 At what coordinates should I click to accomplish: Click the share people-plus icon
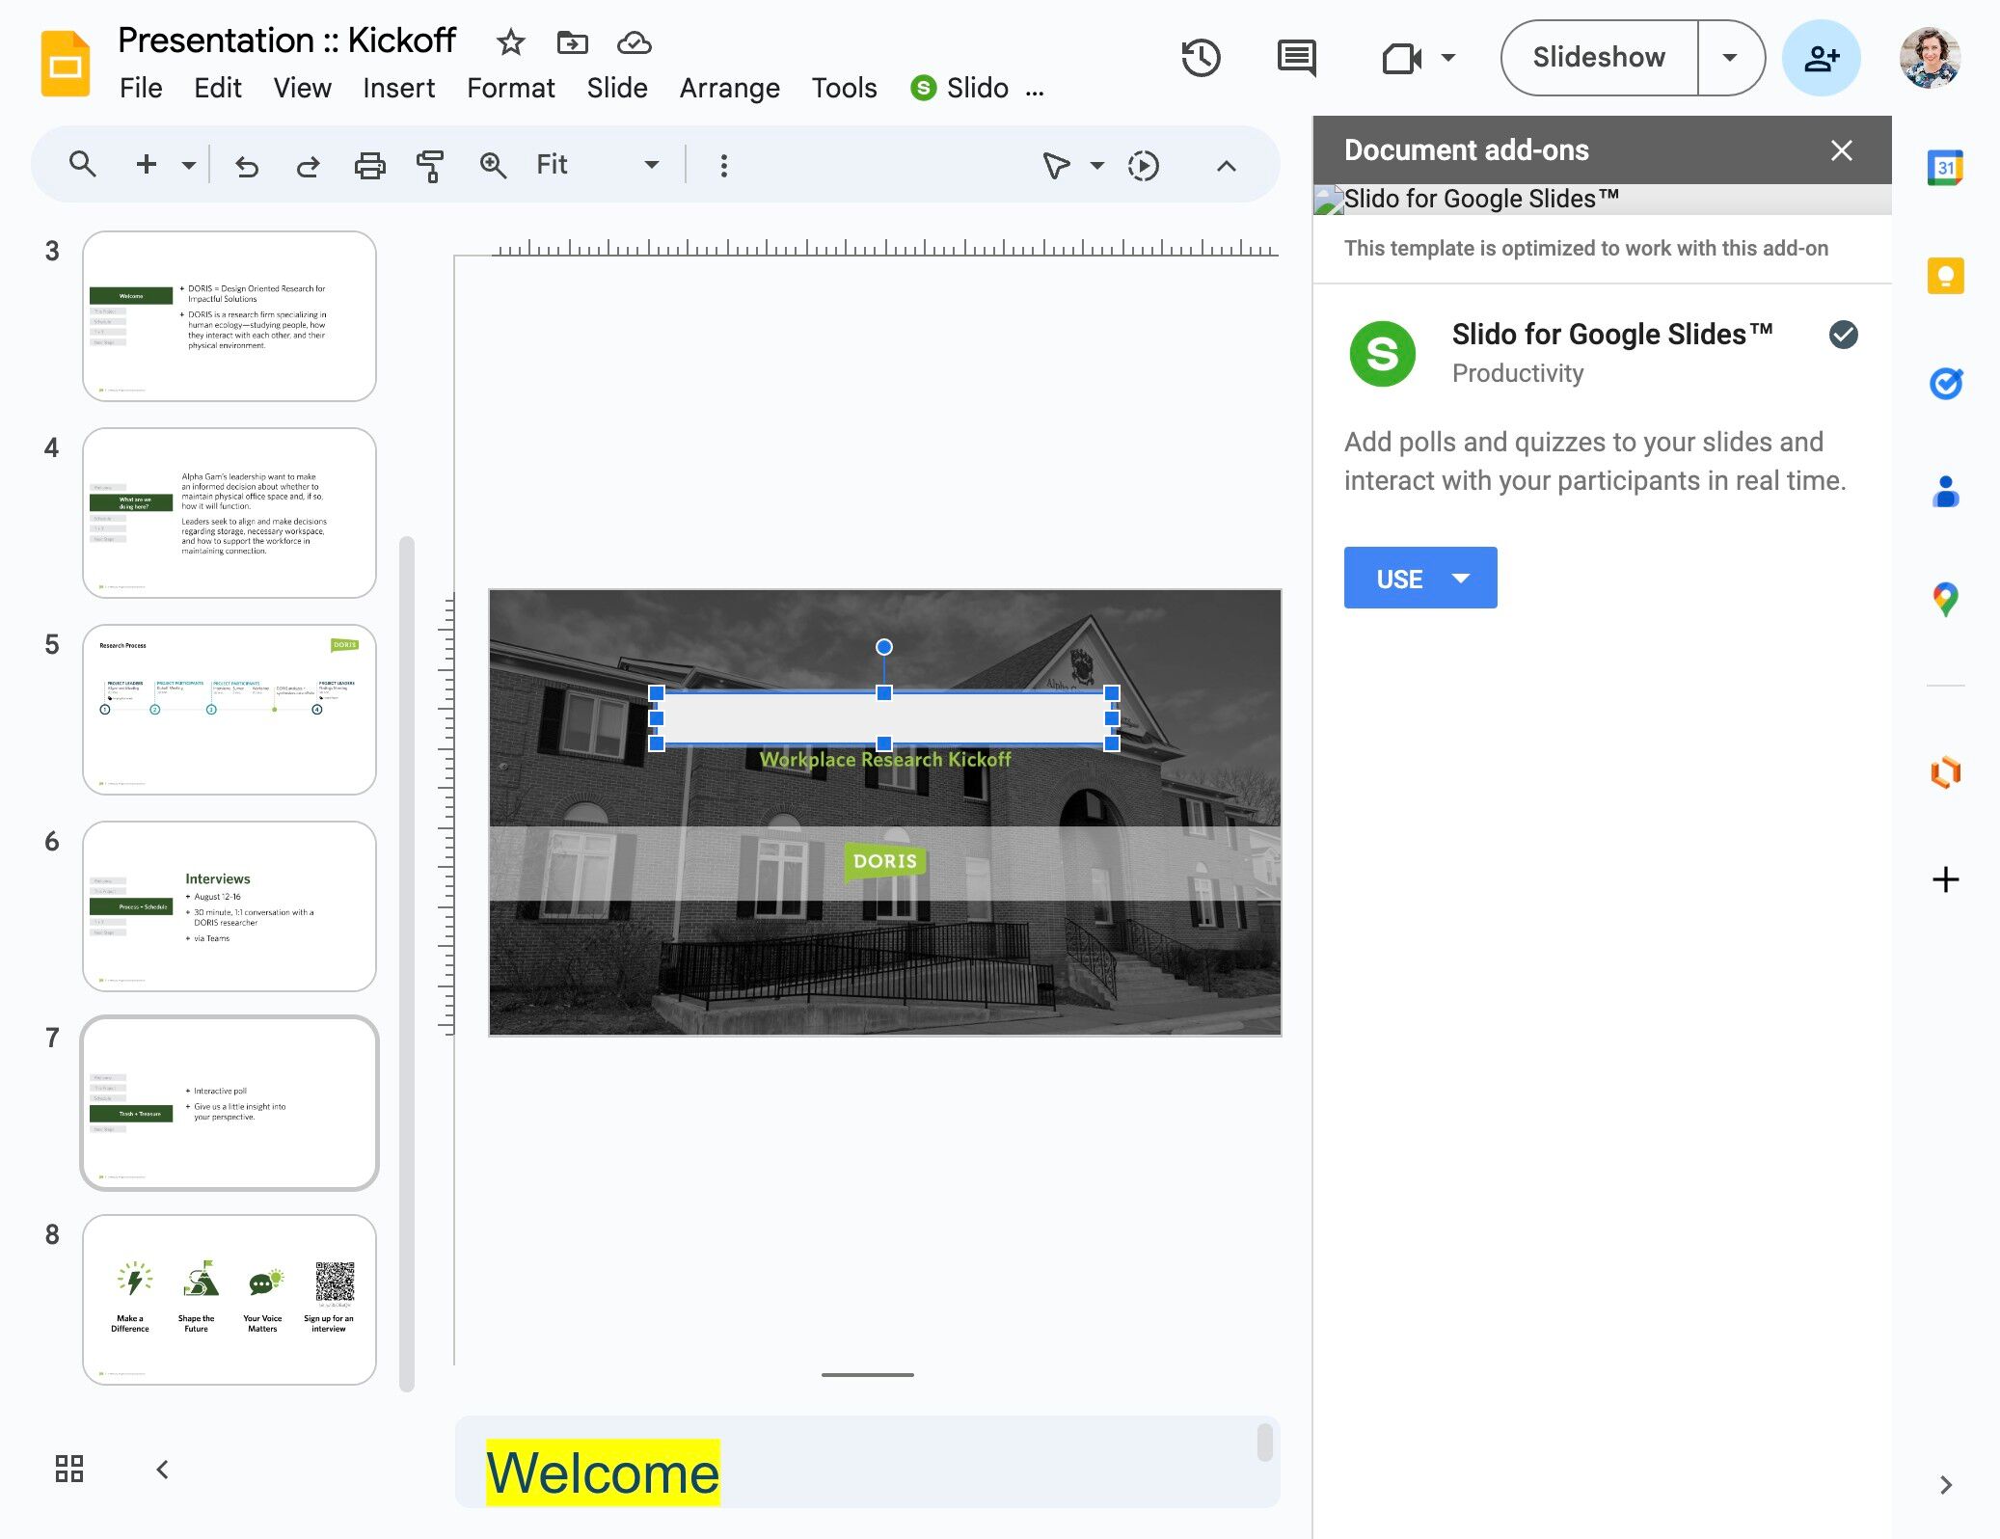point(1821,58)
